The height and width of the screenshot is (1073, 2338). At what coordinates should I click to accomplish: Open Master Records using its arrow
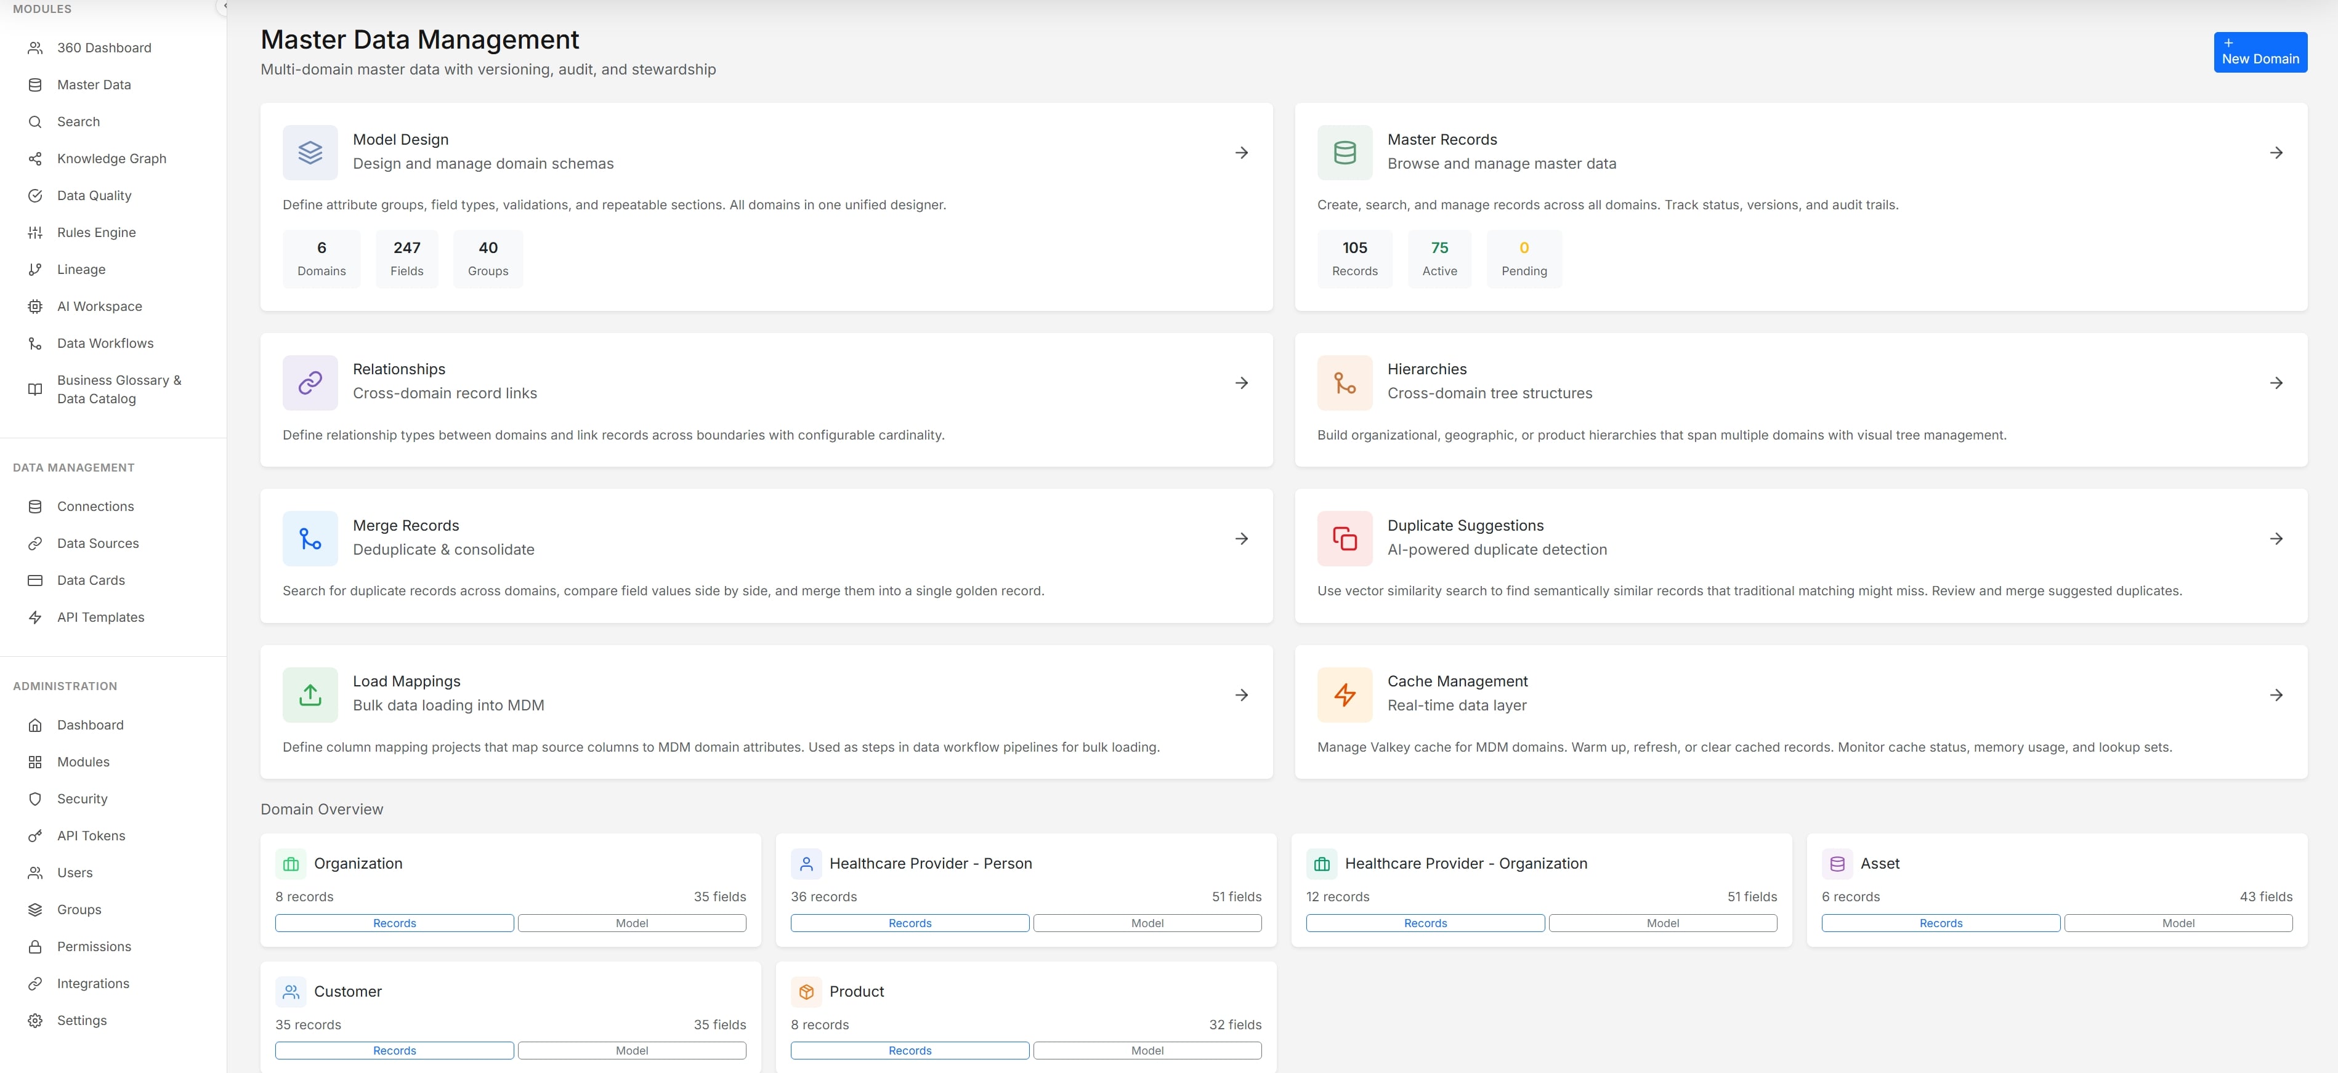pos(2275,153)
